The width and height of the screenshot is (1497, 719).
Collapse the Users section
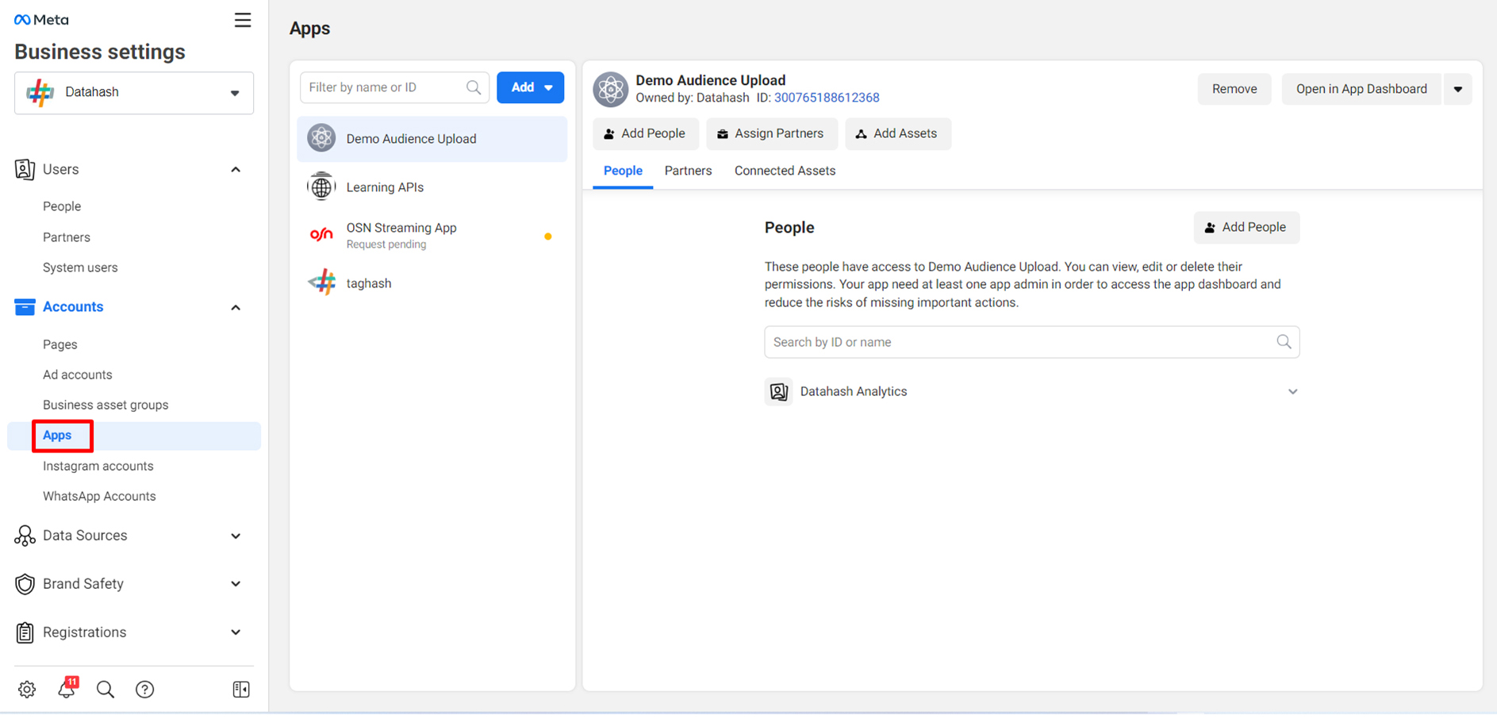(x=236, y=170)
